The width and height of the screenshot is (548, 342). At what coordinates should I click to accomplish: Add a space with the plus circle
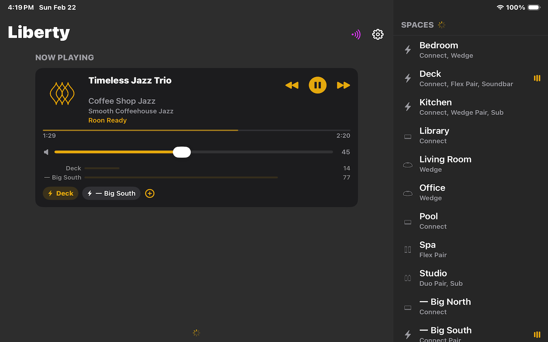pos(149,194)
